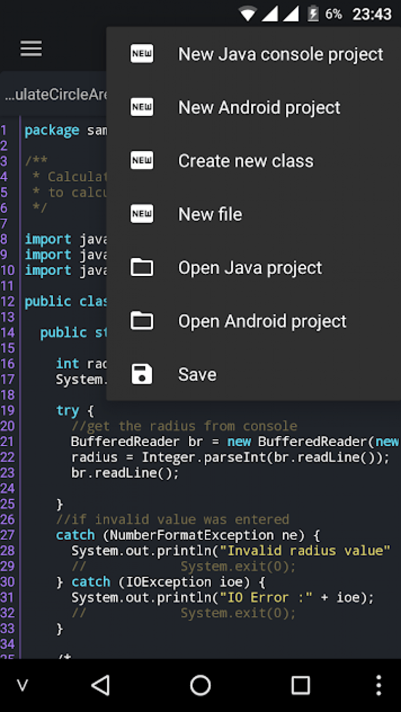Click the 'import' keyword on line 9
Viewport: 401px width, 712px height.
(x=48, y=255)
